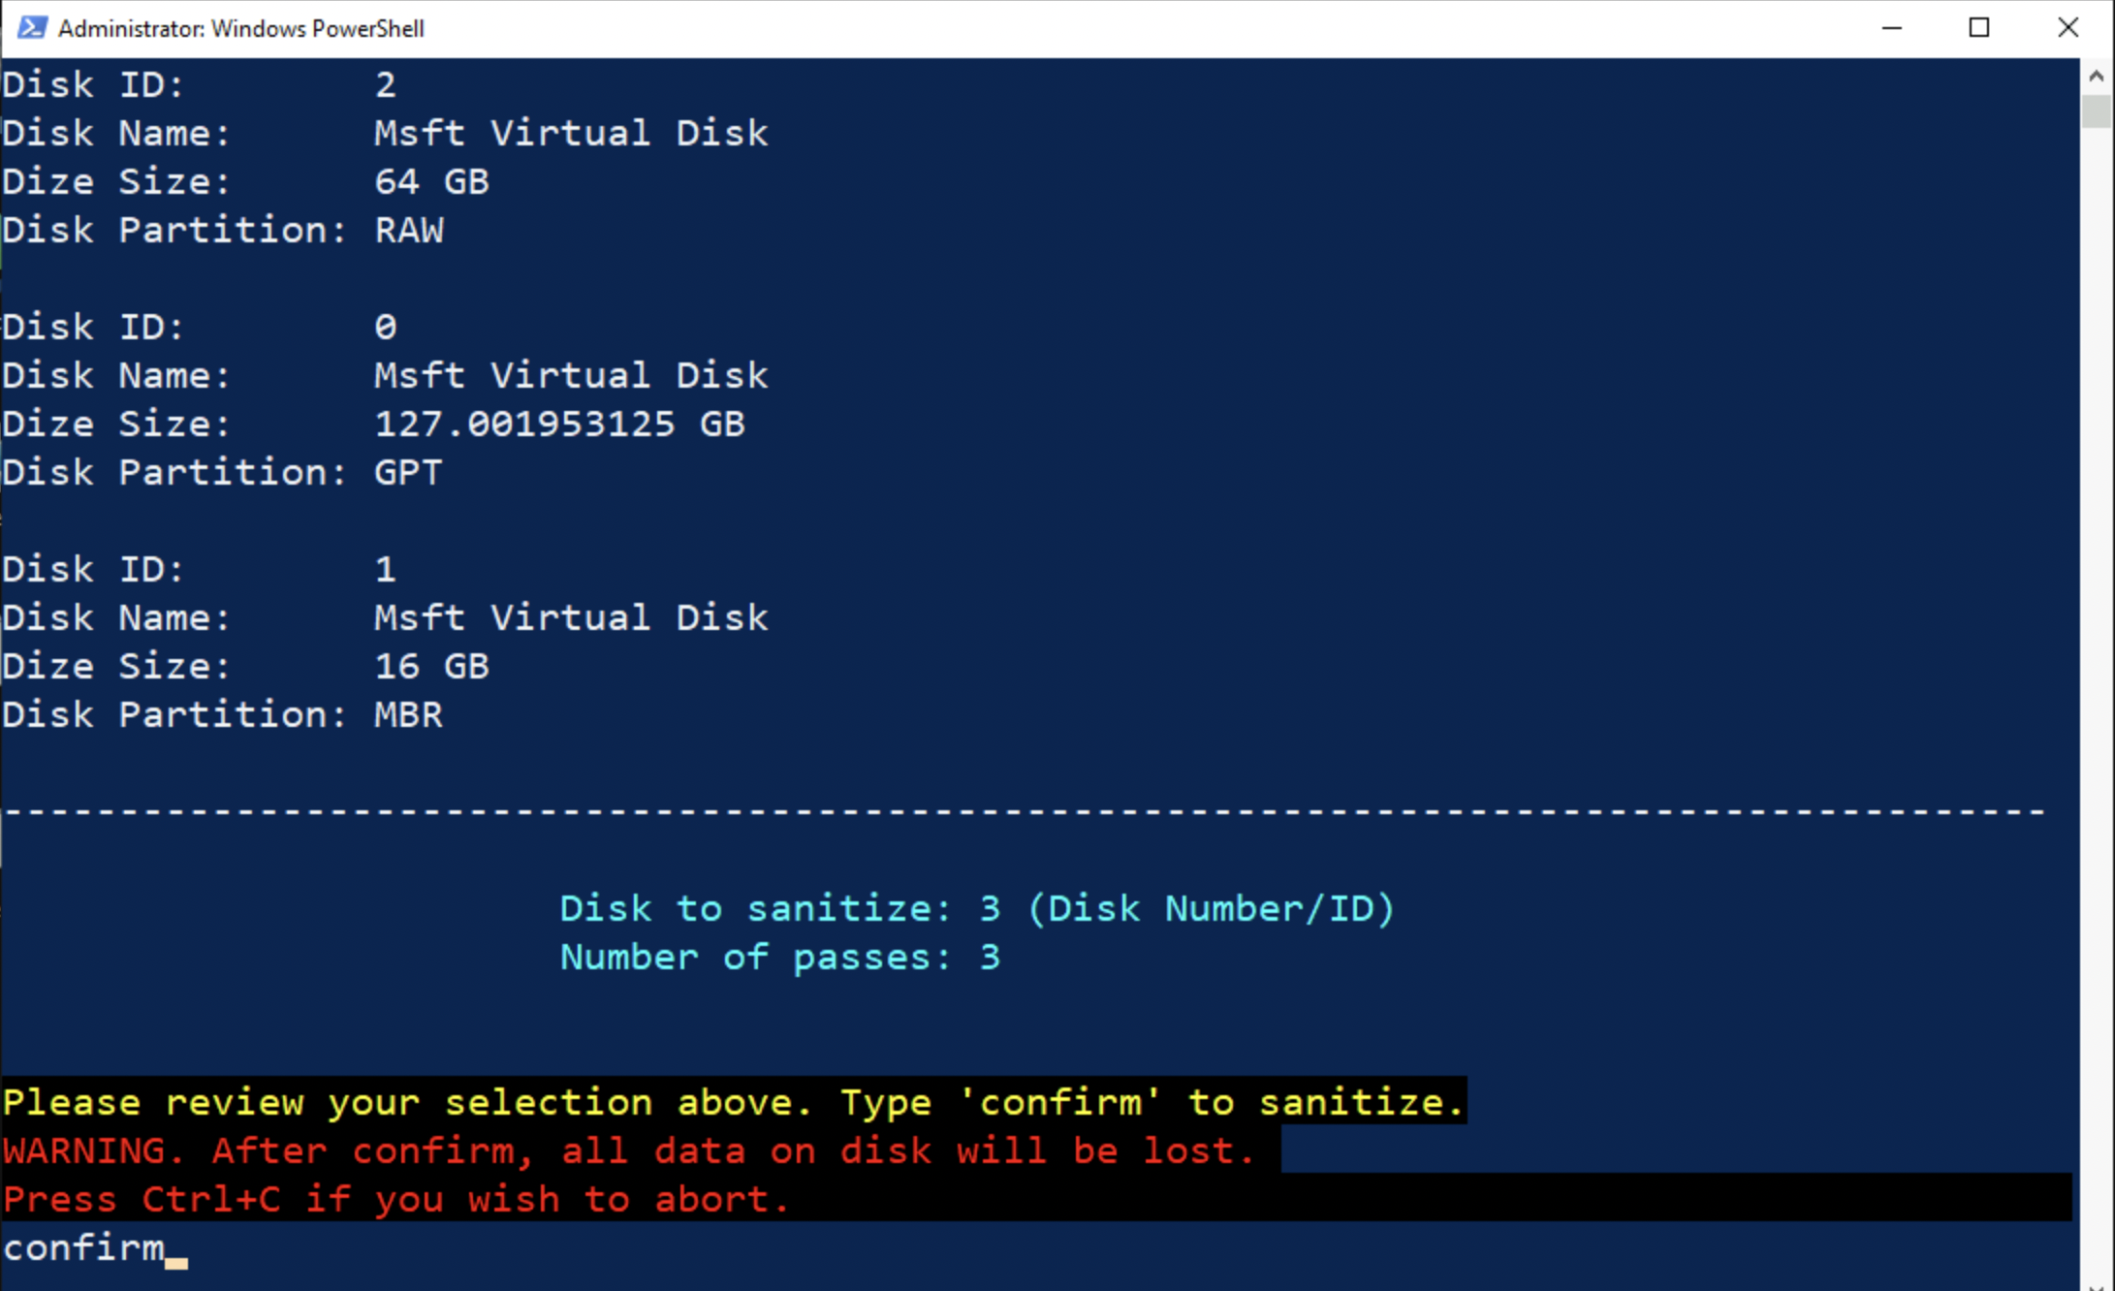This screenshot has height=1291, width=2115.
Task: Maximize the PowerShell window
Action: [1979, 28]
